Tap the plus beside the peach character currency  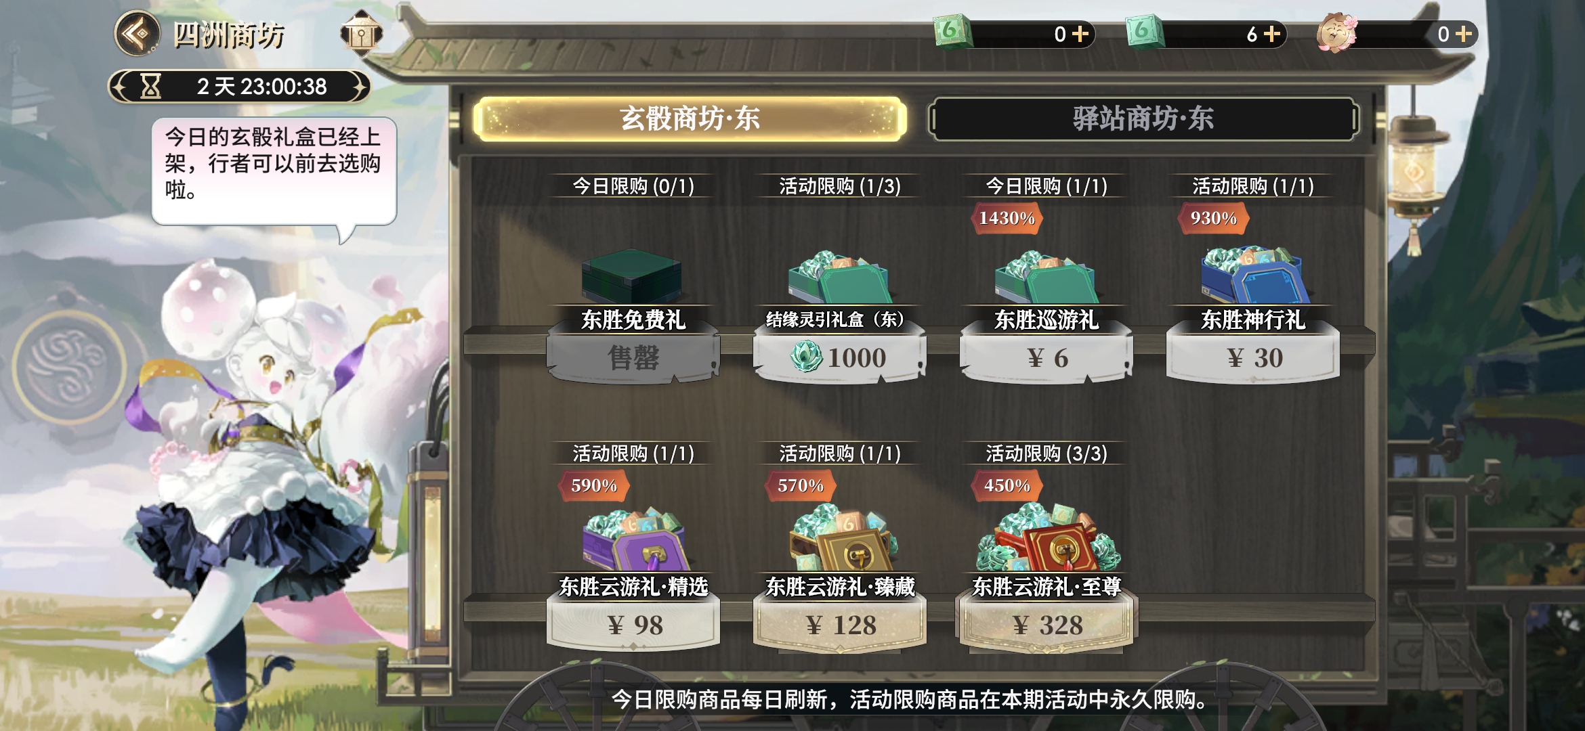tap(1464, 34)
